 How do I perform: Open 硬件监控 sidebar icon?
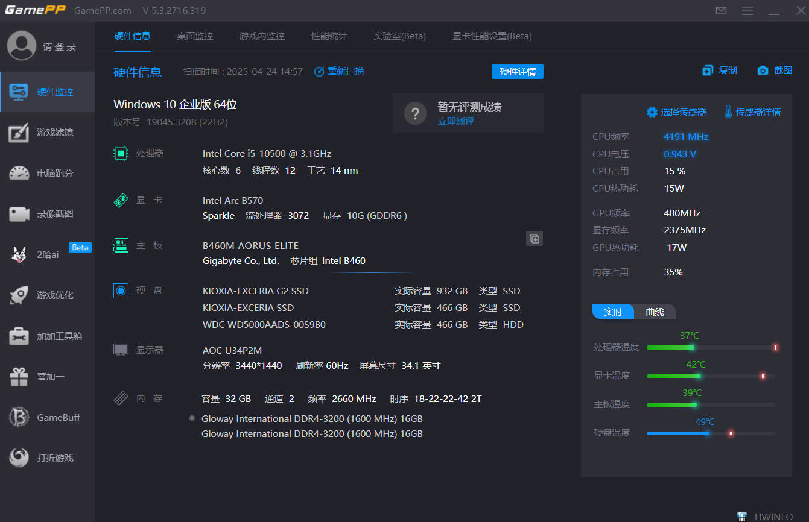[19, 92]
